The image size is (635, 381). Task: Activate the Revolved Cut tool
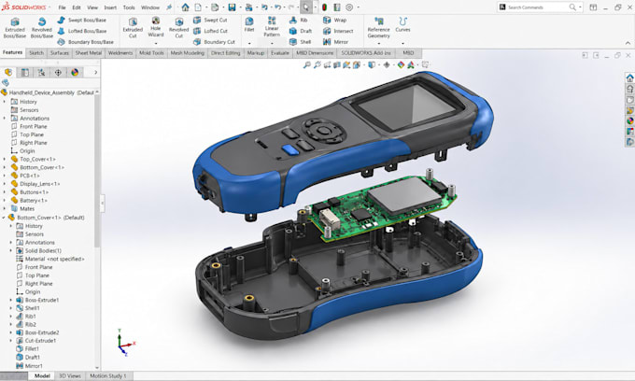[178, 27]
